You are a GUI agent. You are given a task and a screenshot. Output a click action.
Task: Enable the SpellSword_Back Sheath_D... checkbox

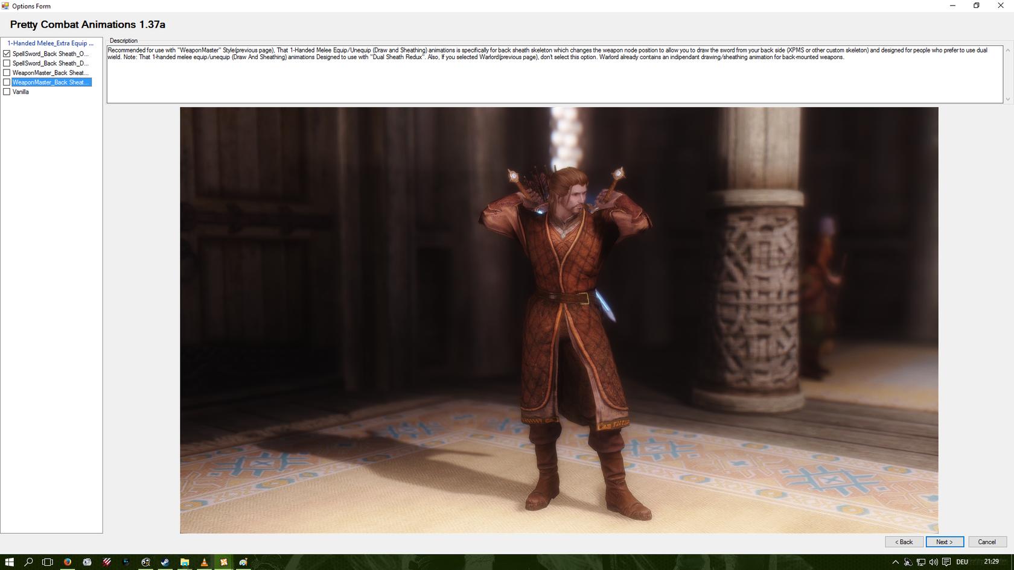7,63
